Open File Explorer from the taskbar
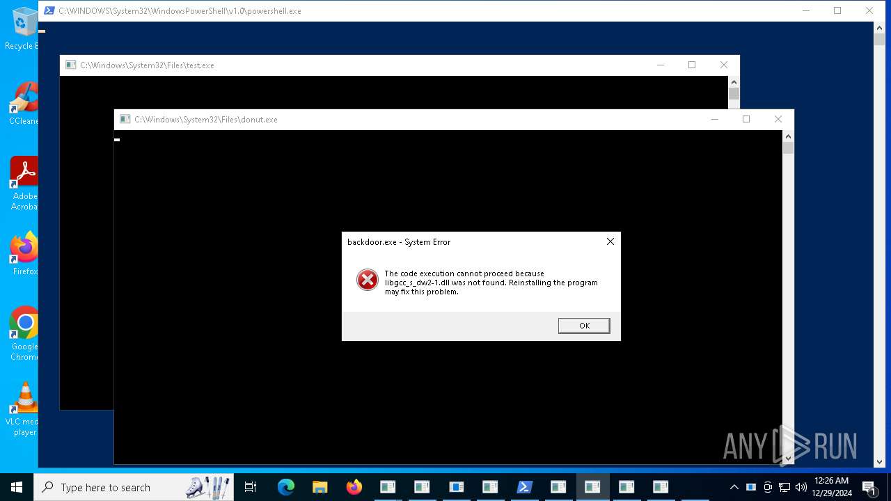The image size is (891, 501). tap(320, 487)
